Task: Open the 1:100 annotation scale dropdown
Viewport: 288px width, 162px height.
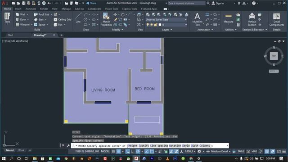Action: pyautogui.click(x=190, y=151)
